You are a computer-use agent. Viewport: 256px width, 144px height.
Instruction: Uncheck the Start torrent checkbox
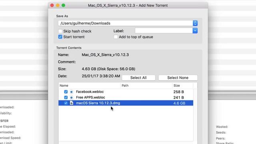60,37
